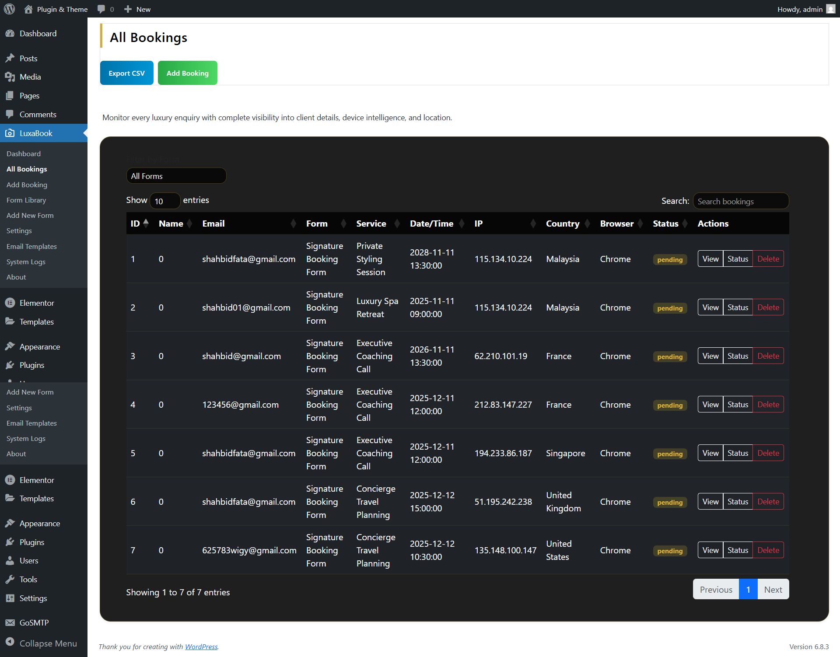Open the comments bubble icon in admin bar
Image resolution: width=840 pixels, height=657 pixels.
coord(101,9)
